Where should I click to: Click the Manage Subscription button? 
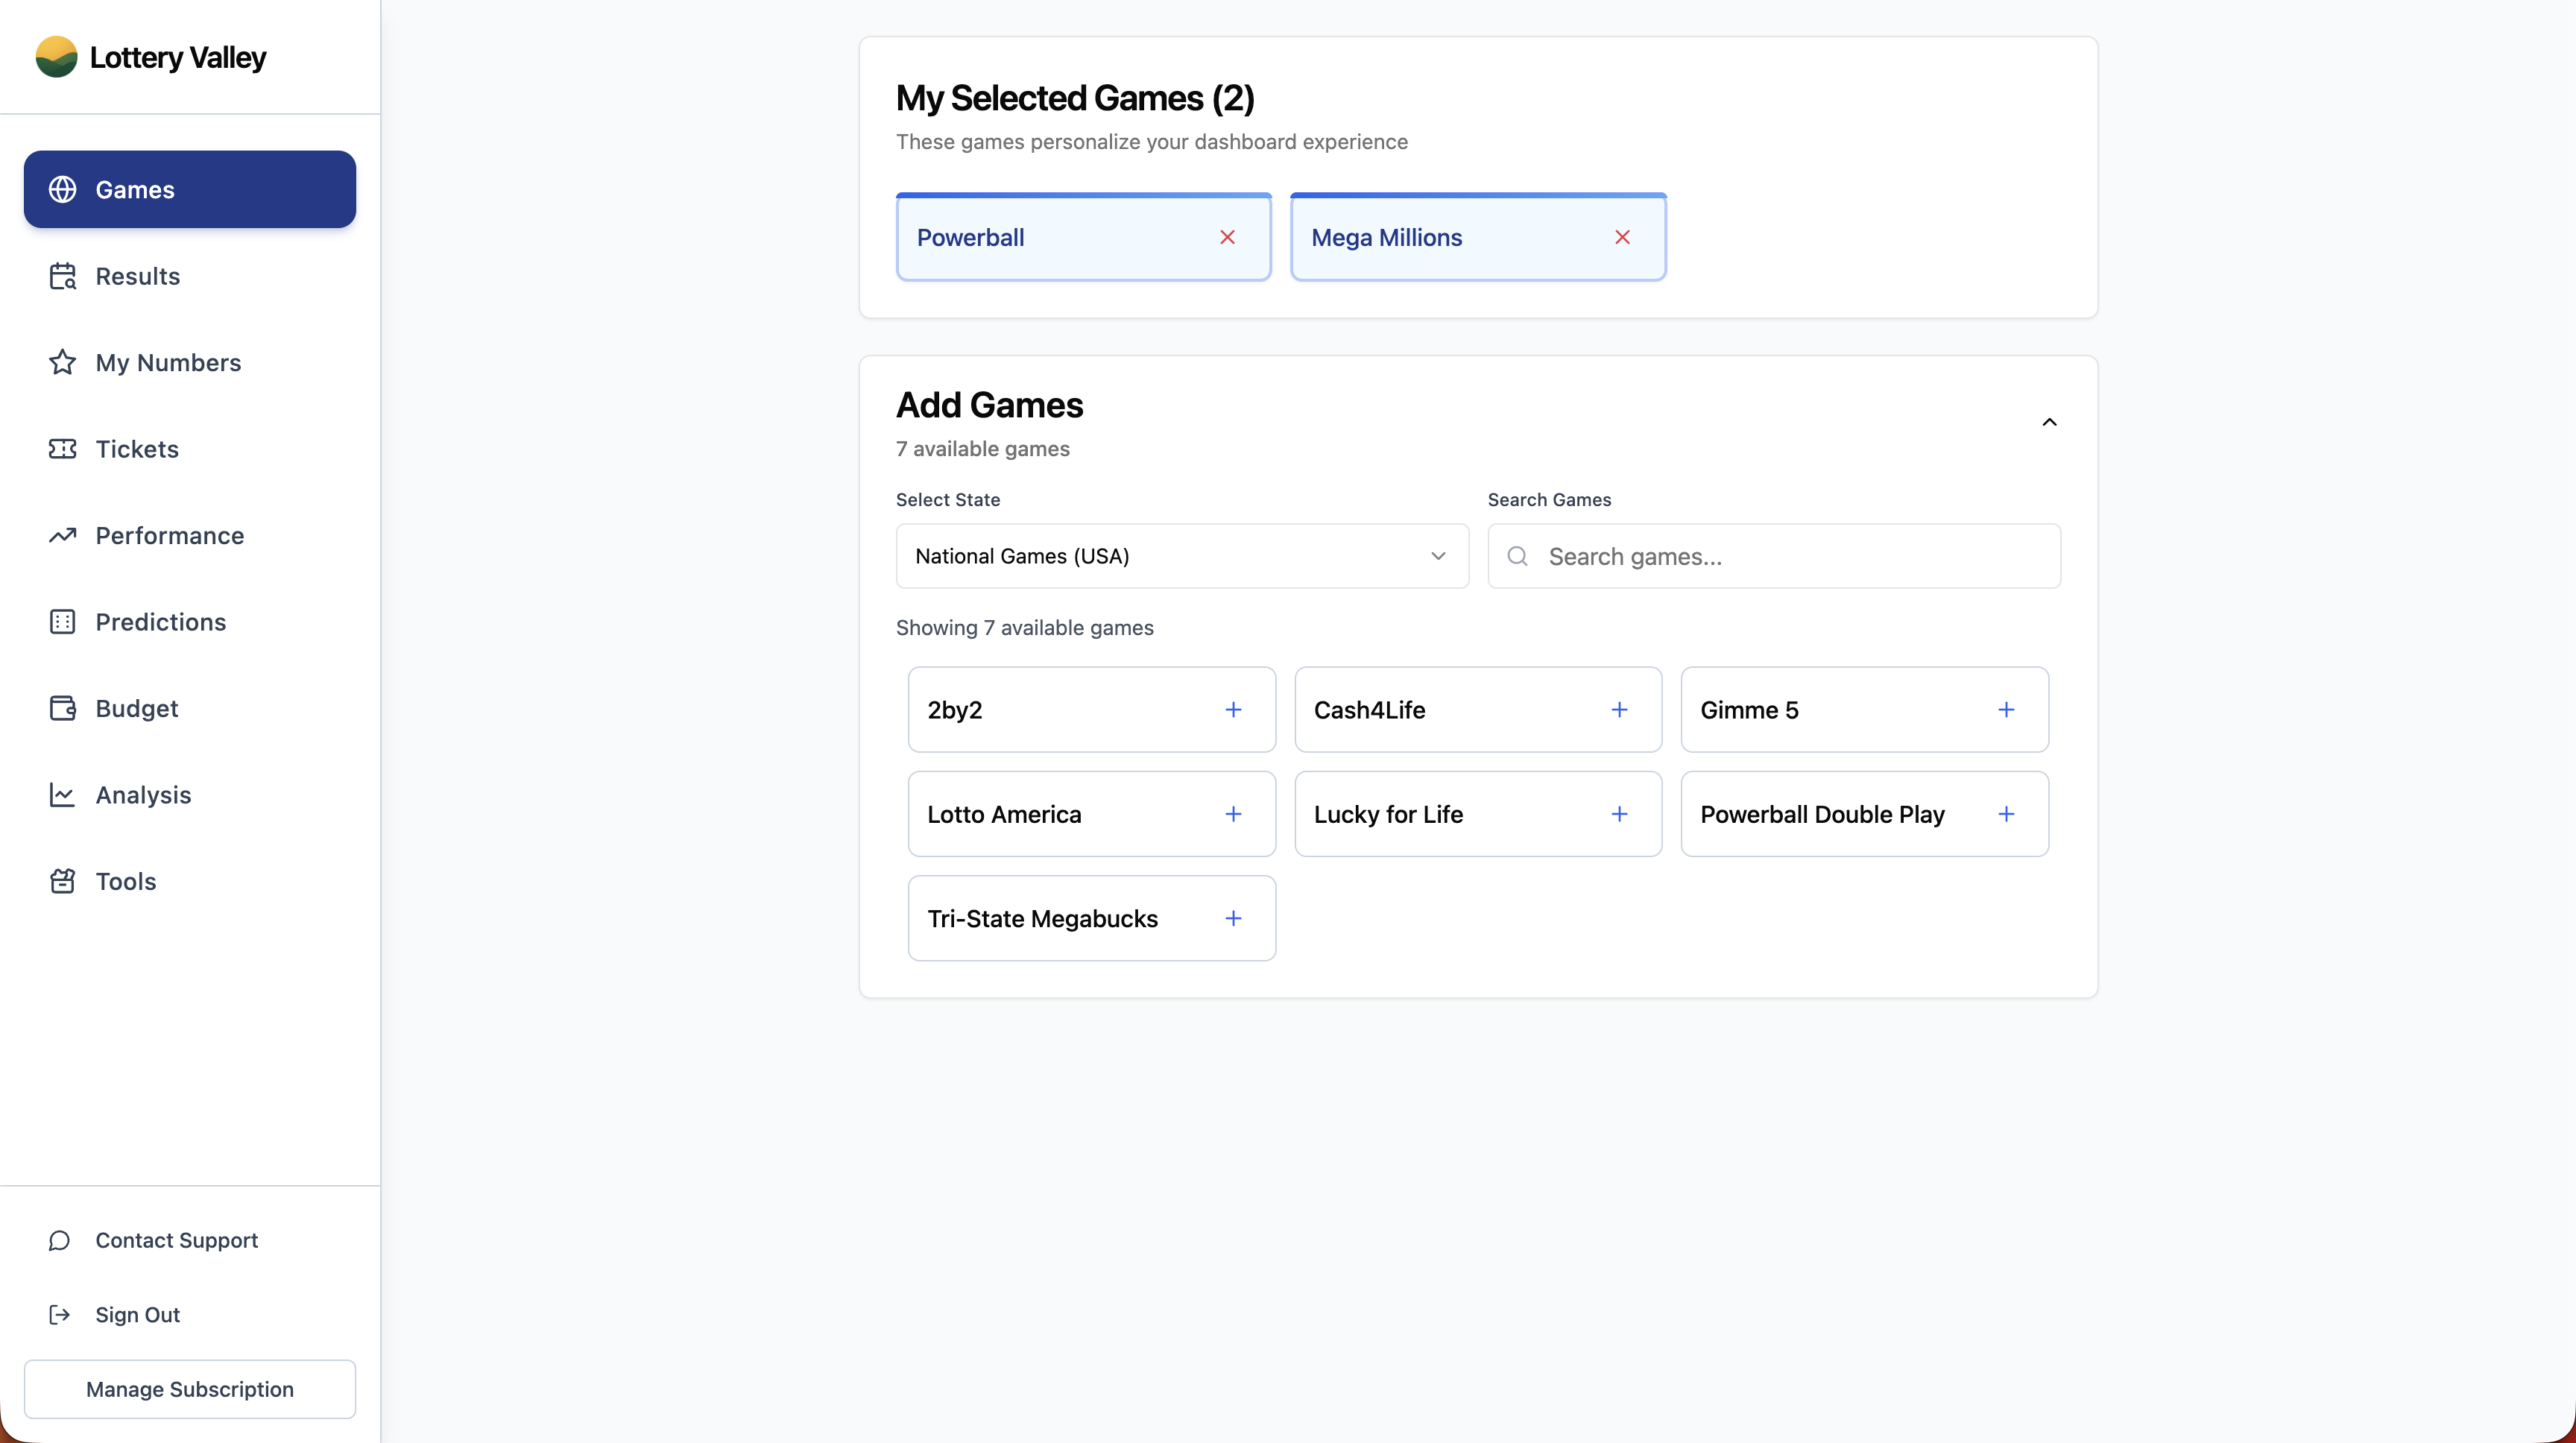(189, 1389)
